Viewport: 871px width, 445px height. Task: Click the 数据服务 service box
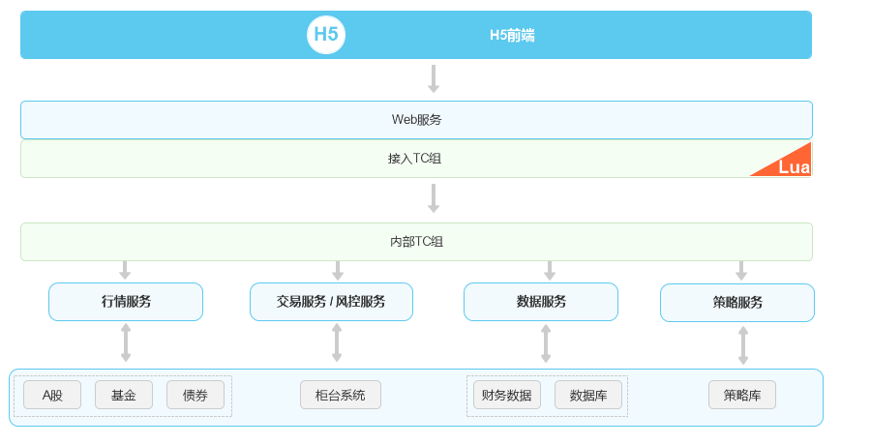coord(540,302)
